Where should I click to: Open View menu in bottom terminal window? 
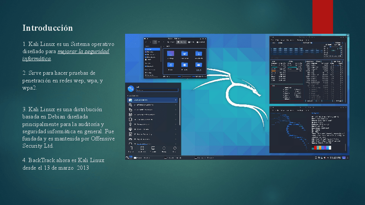(x=283, y=110)
